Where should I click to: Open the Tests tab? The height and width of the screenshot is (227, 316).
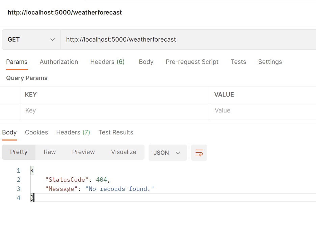[238, 62]
